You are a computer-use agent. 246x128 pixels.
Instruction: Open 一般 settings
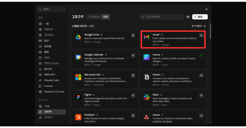pos(51,24)
